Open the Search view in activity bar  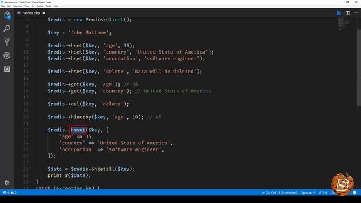[7, 29]
